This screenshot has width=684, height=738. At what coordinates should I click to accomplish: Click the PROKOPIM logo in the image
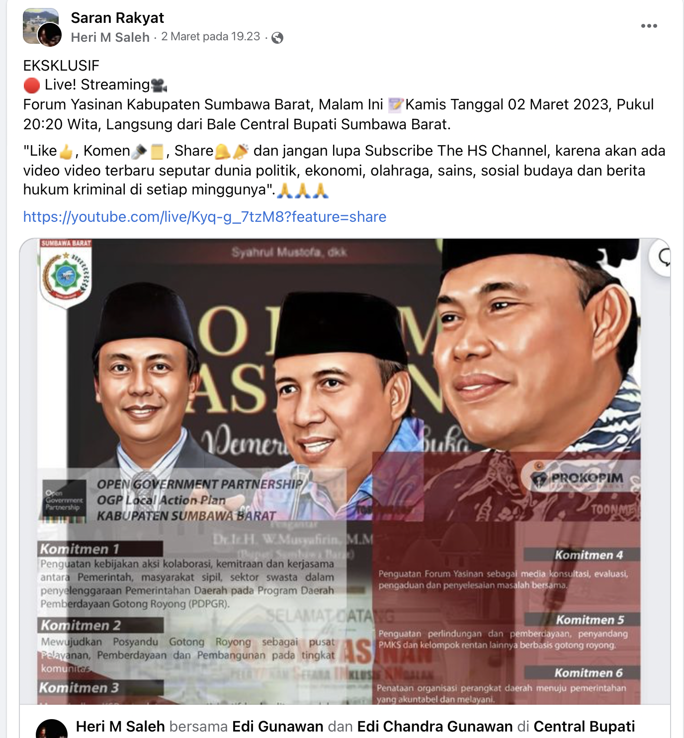[x=578, y=478]
